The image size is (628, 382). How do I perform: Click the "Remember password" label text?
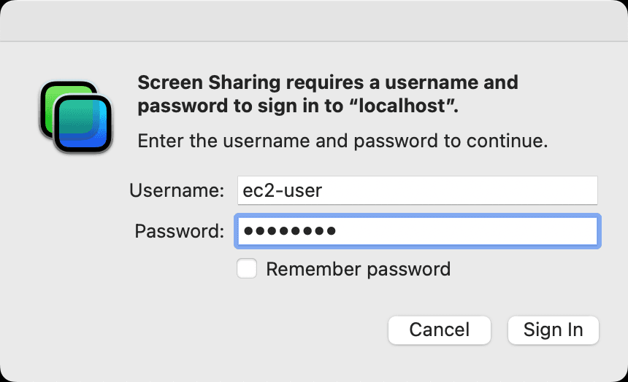coord(358,269)
